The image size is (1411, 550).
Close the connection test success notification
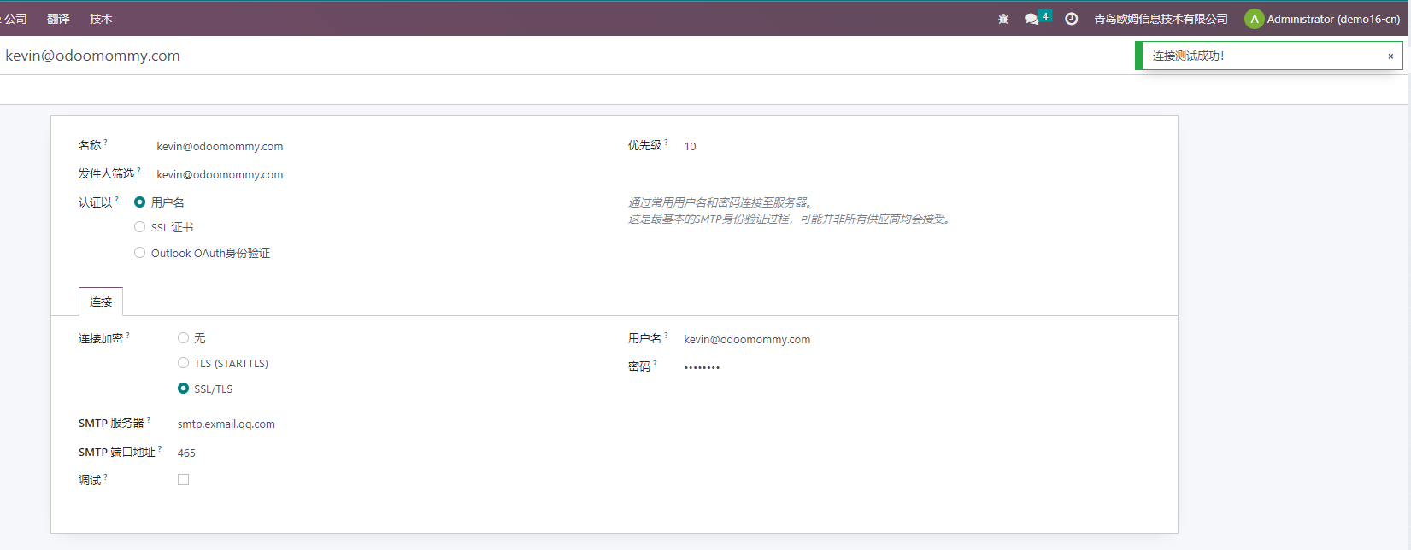click(1390, 56)
